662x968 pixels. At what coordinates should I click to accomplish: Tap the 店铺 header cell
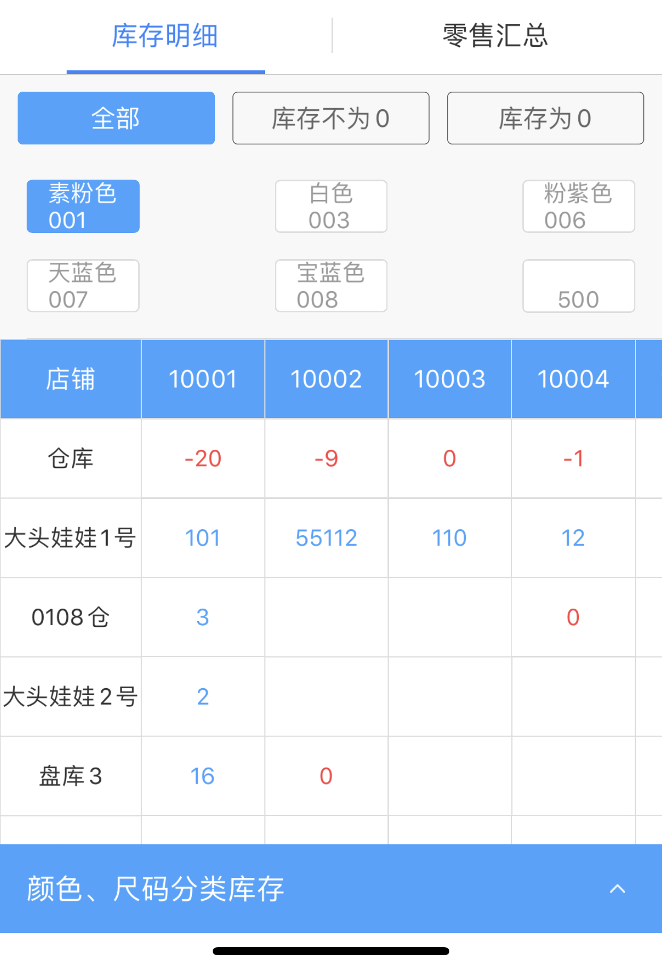click(70, 380)
